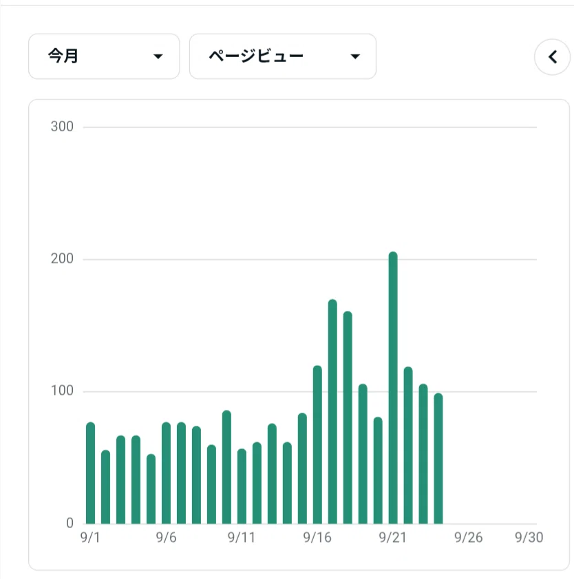Viewport: 574px width, 579px height.
Task: Click the 200 y-axis label
Action: [62, 259]
